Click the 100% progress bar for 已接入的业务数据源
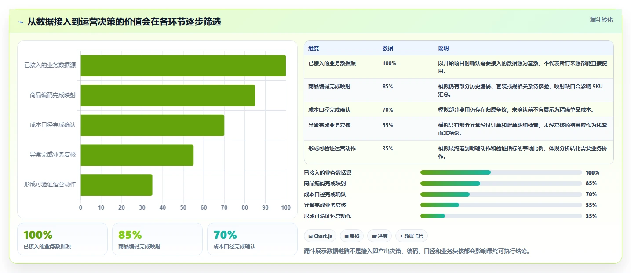 (x=501, y=172)
